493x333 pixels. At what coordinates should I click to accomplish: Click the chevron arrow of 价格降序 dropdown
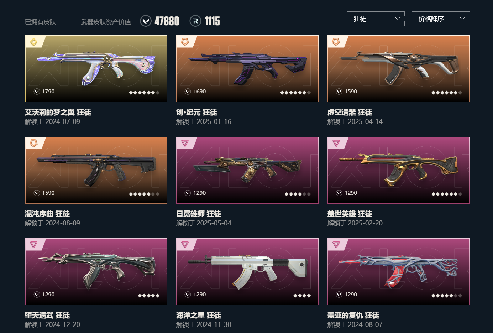tap(462, 19)
